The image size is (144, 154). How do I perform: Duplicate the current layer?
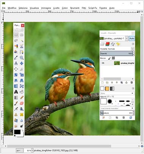(122, 83)
